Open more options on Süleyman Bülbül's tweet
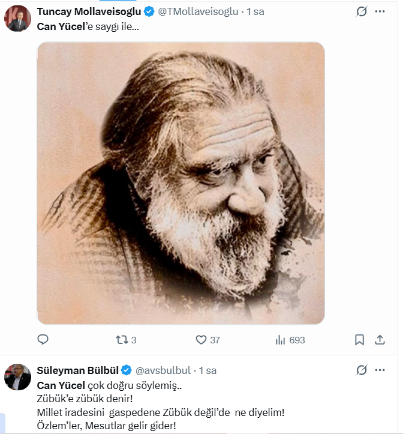 (x=380, y=370)
